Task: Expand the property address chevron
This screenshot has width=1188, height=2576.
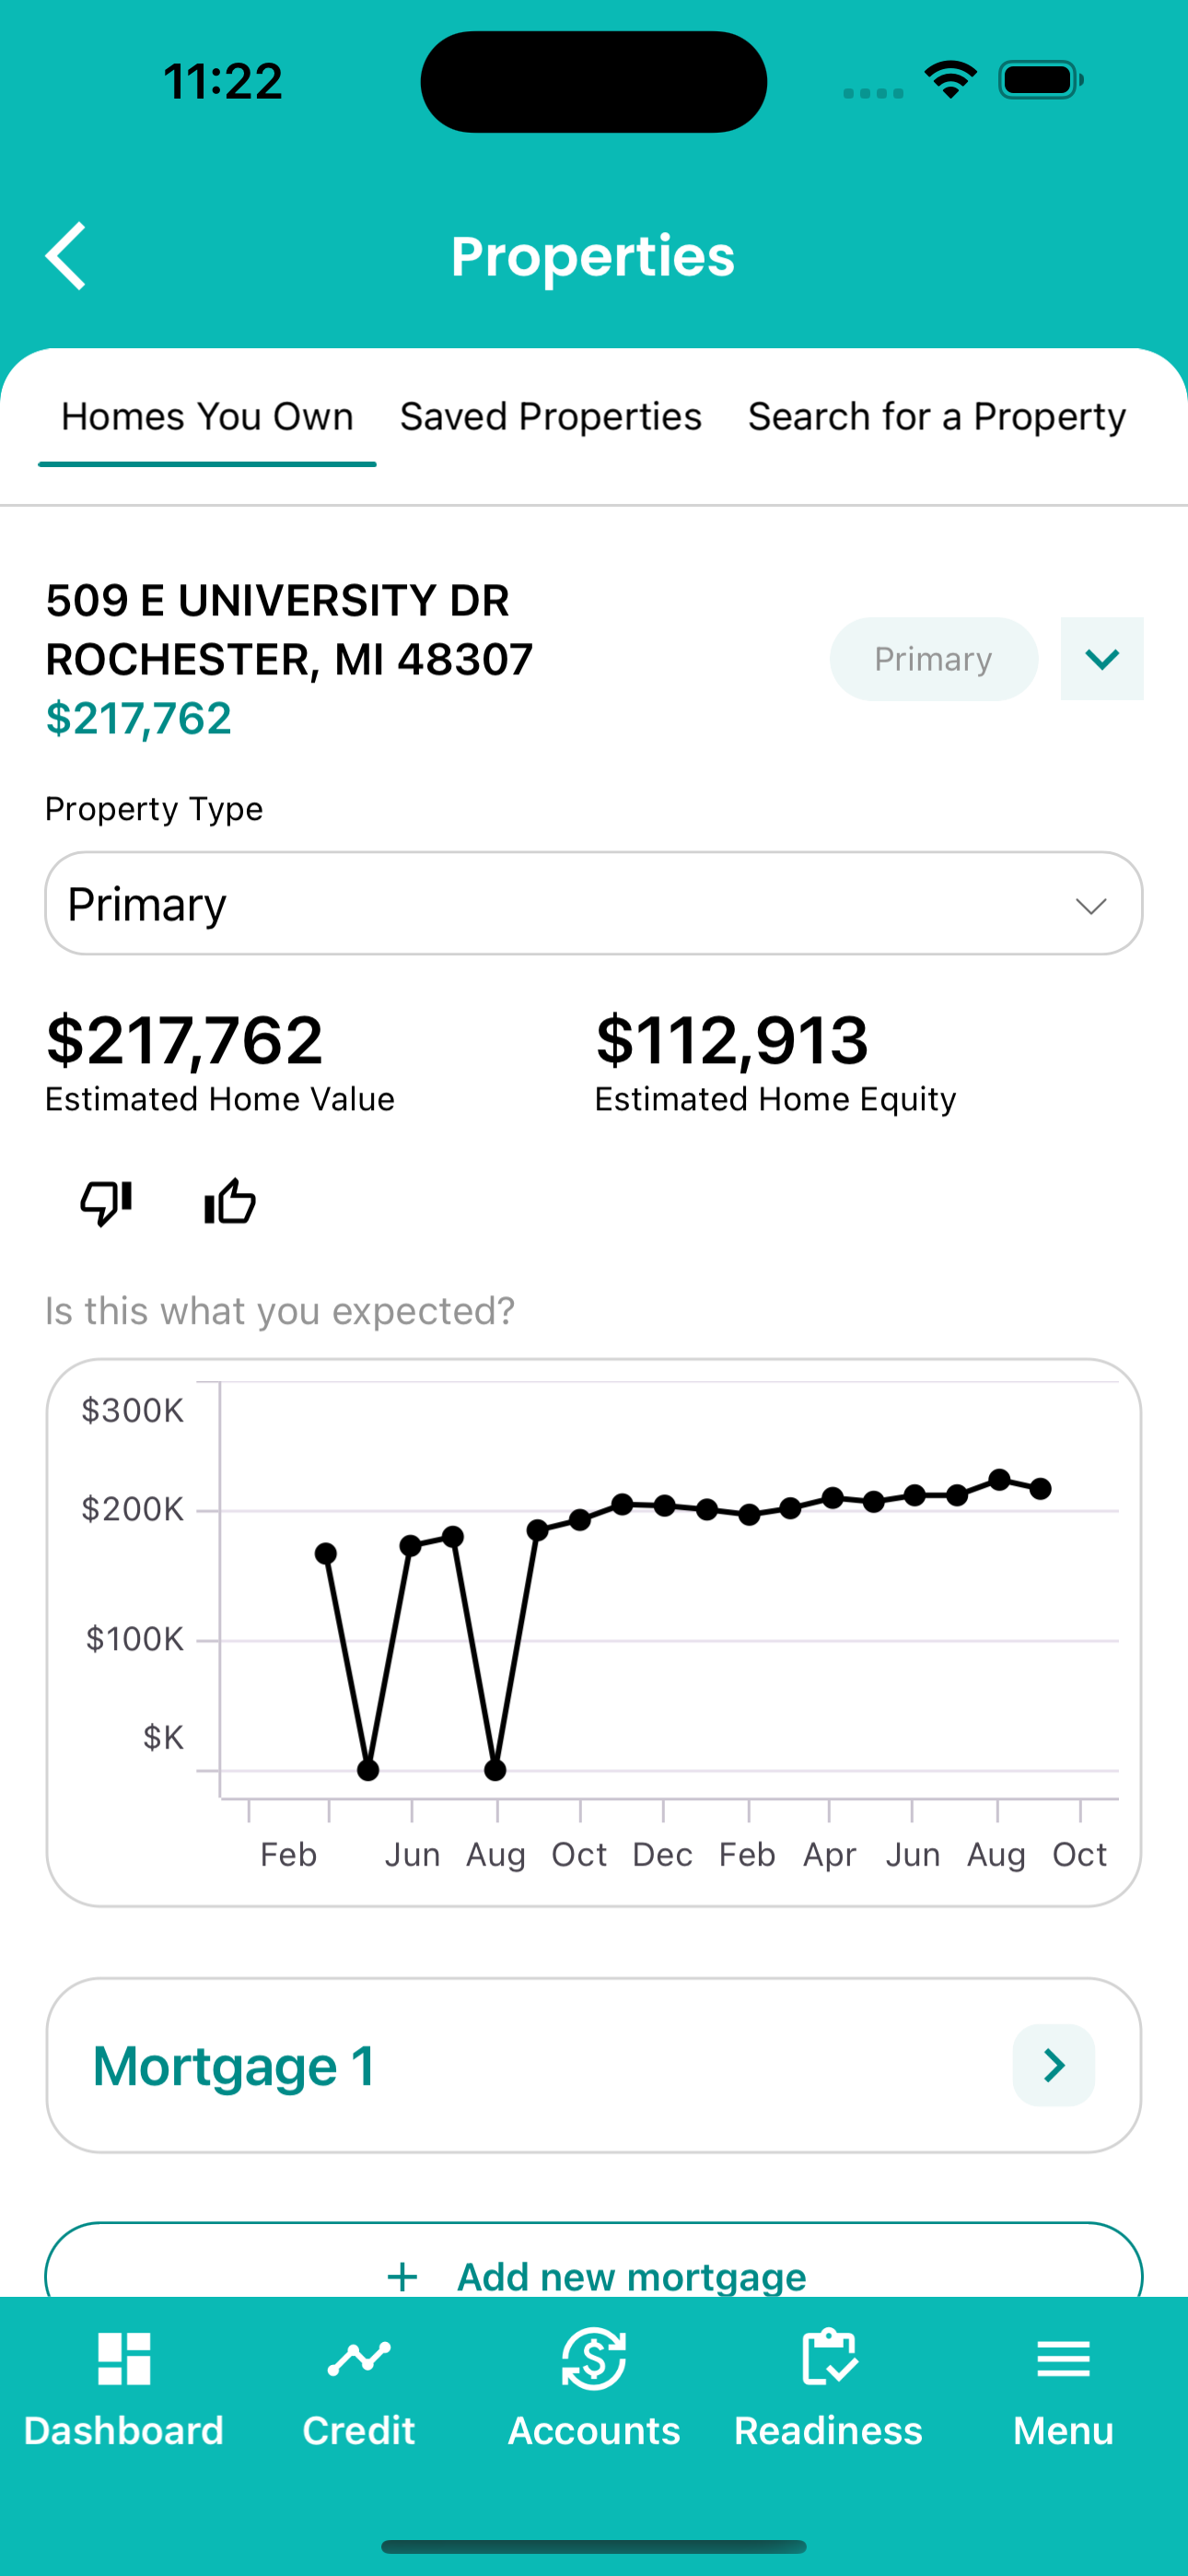Action: coord(1102,659)
